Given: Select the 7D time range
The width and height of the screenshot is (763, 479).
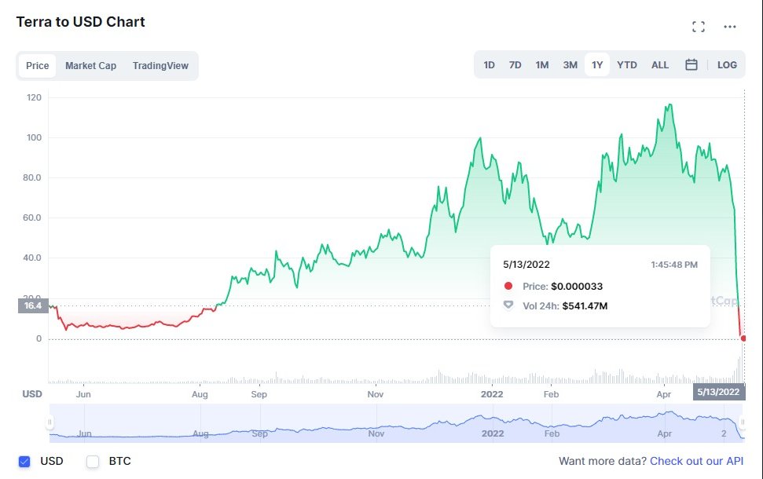Looking at the screenshot, I should [515, 64].
